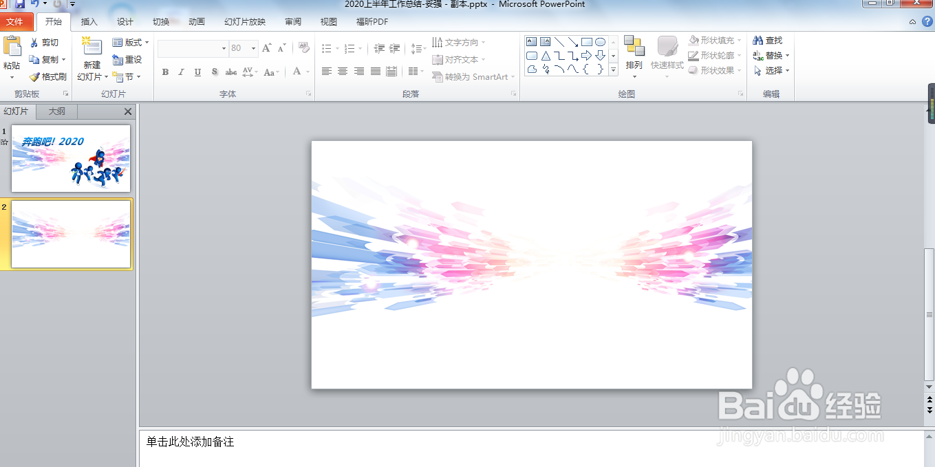Save presentation from Quick Access toolbar

point(20,4)
